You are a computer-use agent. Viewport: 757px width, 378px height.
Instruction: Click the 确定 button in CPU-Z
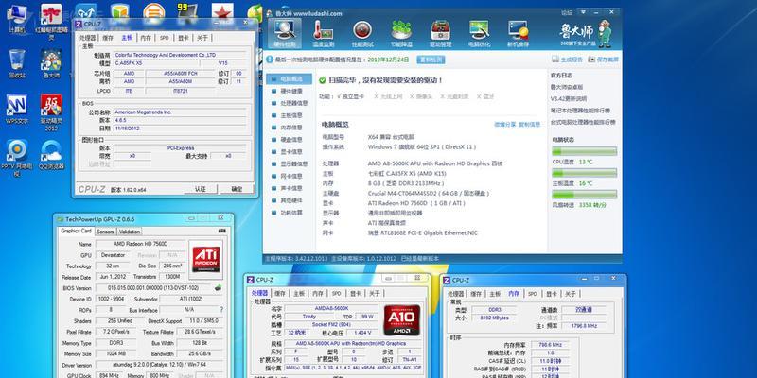pos(237,189)
